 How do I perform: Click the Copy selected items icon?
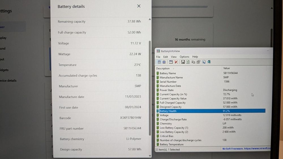tap(193, 62)
